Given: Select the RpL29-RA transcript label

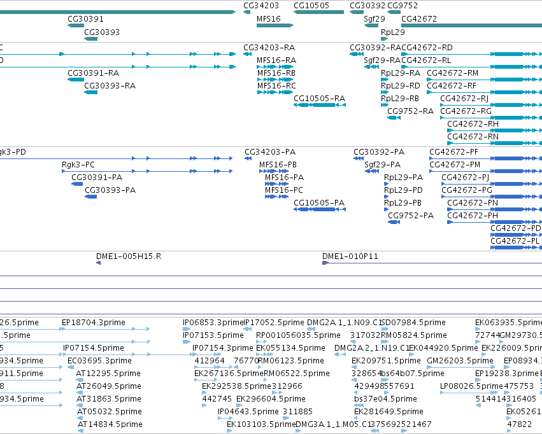Looking at the screenshot, I should tap(401, 73).
